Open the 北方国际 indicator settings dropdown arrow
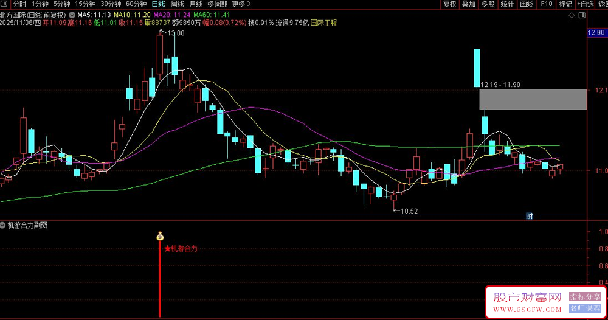Viewport: 608px width, 320px height. [x=72, y=15]
